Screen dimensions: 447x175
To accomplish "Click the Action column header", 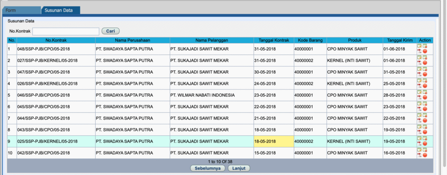I will click(x=425, y=40).
